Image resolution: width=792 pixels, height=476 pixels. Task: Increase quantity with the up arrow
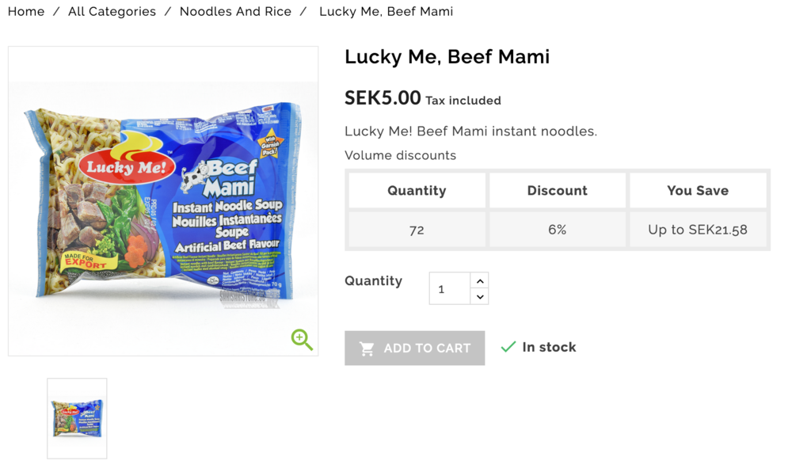coord(480,281)
